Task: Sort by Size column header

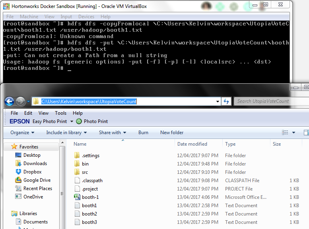Action: pyautogui.click(x=277, y=144)
